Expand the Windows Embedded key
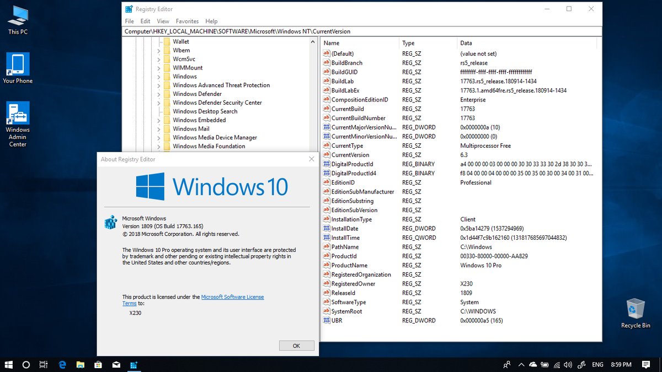Screen dimensions: 662x372 click(x=159, y=120)
